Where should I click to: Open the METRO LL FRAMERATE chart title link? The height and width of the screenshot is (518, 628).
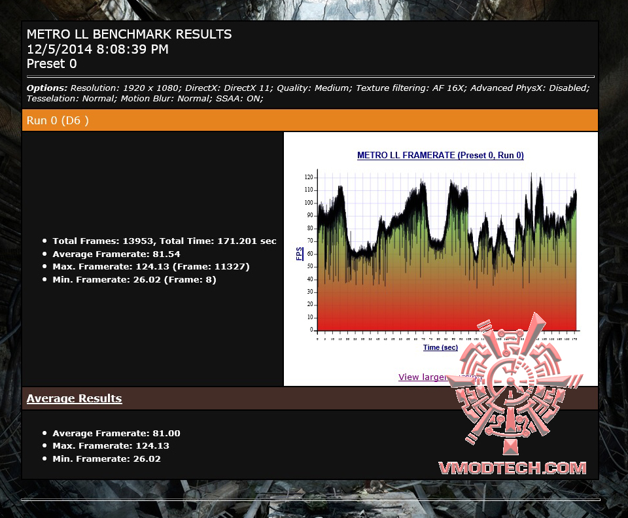tap(440, 155)
